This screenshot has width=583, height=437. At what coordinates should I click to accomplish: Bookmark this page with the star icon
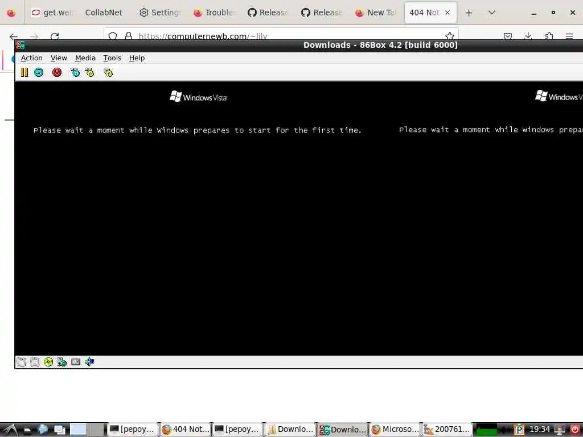[450, 36]
